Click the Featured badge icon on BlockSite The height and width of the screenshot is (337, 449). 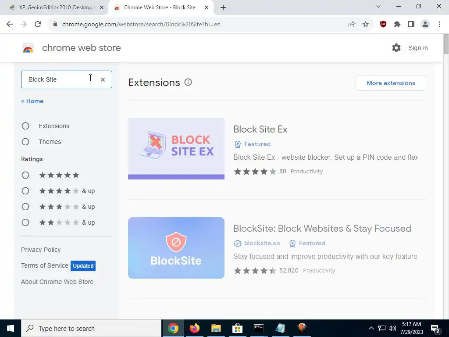[292, 243]
